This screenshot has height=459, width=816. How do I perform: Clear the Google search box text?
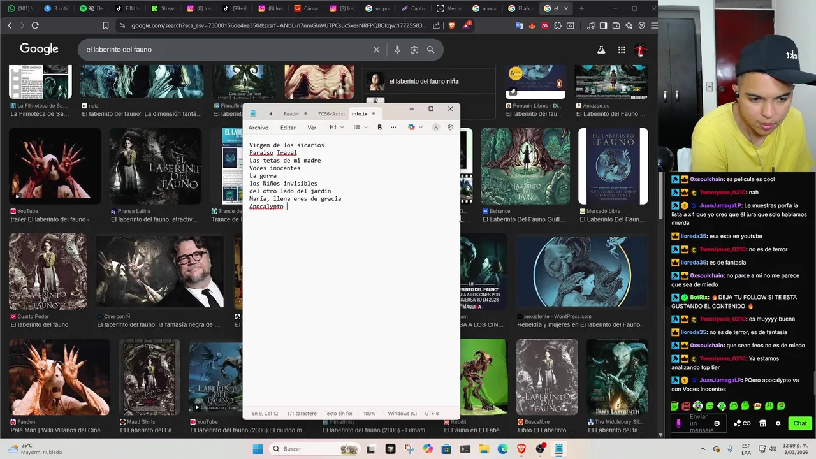coord(376,50)
